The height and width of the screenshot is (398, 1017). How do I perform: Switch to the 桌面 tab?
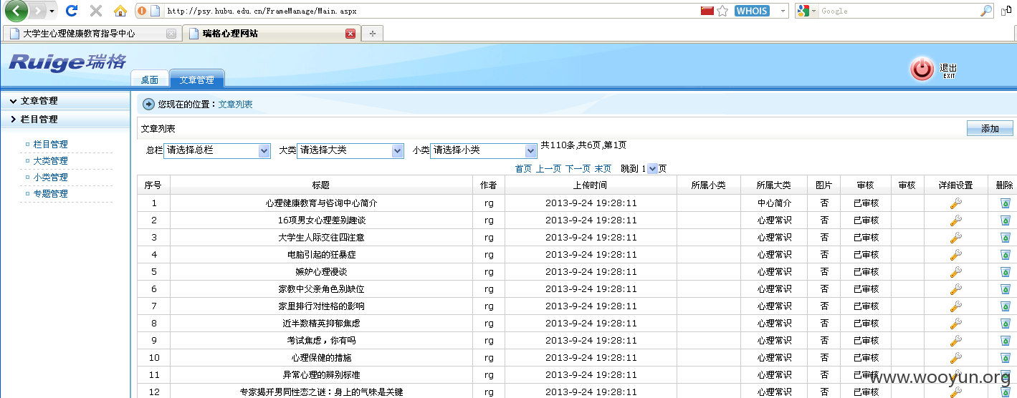(x=150, y=79)
